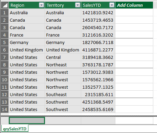Select row header 3
Viewport: 157px width, 133px height.
pos(5,27)
